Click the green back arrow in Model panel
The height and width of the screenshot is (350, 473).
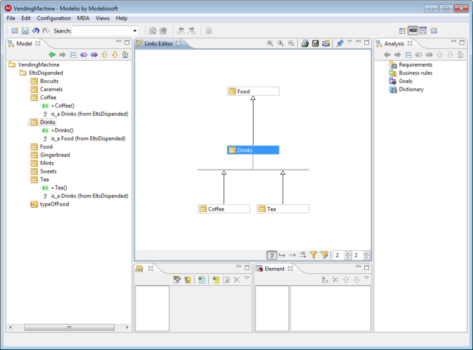(52, 55)
